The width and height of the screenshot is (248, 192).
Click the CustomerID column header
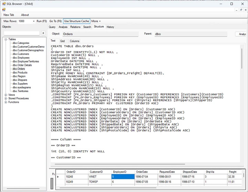point(100,172)
